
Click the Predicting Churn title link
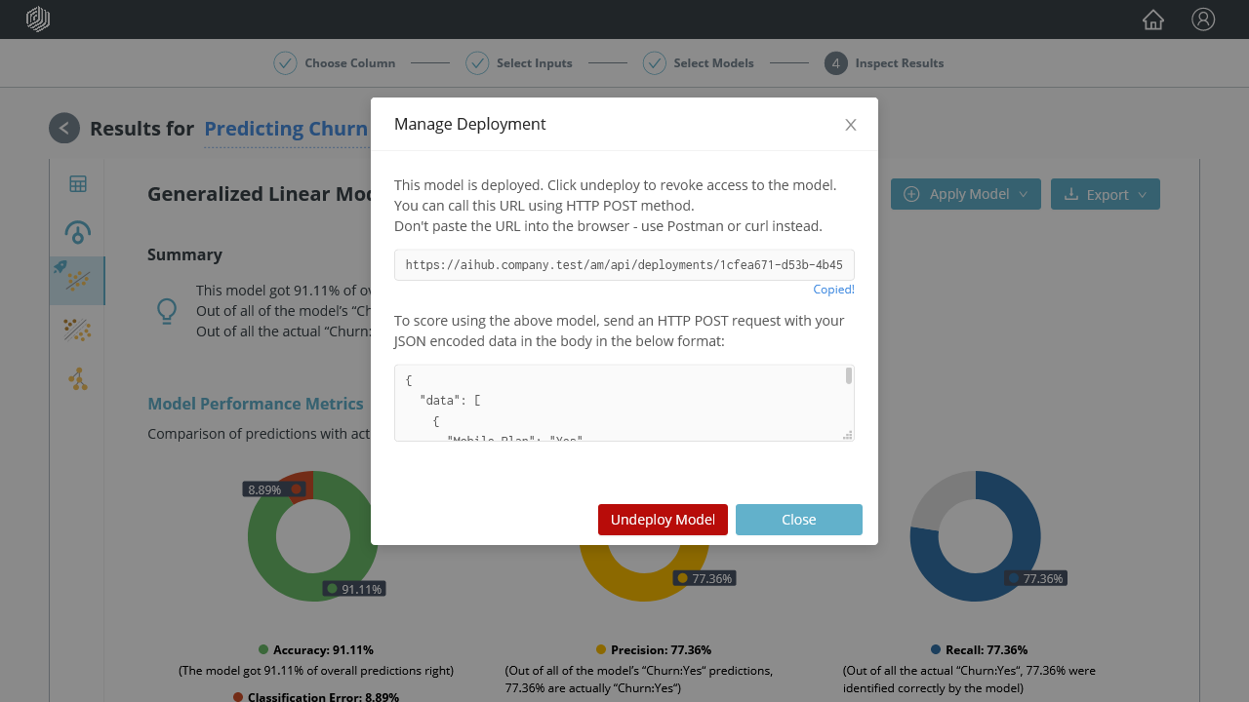tap(286, 129)
